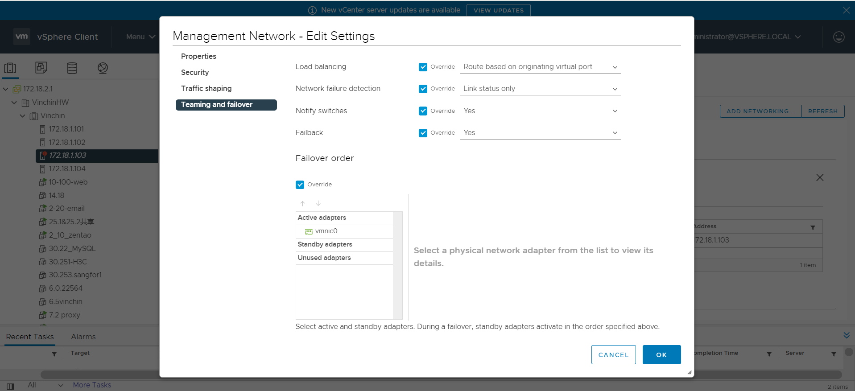Select the Active adapters group row
The width and height of the screenshot is (855, 391).
click(344, 218)
